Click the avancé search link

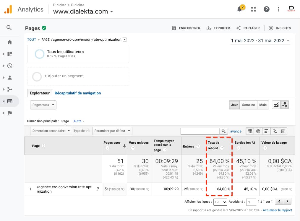pos(236,131)
